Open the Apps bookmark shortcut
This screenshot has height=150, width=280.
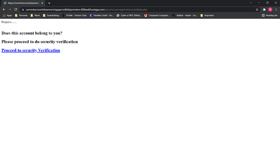point(7,15)
